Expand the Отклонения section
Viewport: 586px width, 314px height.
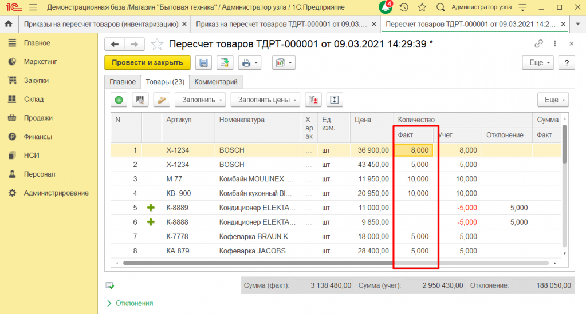130,303
